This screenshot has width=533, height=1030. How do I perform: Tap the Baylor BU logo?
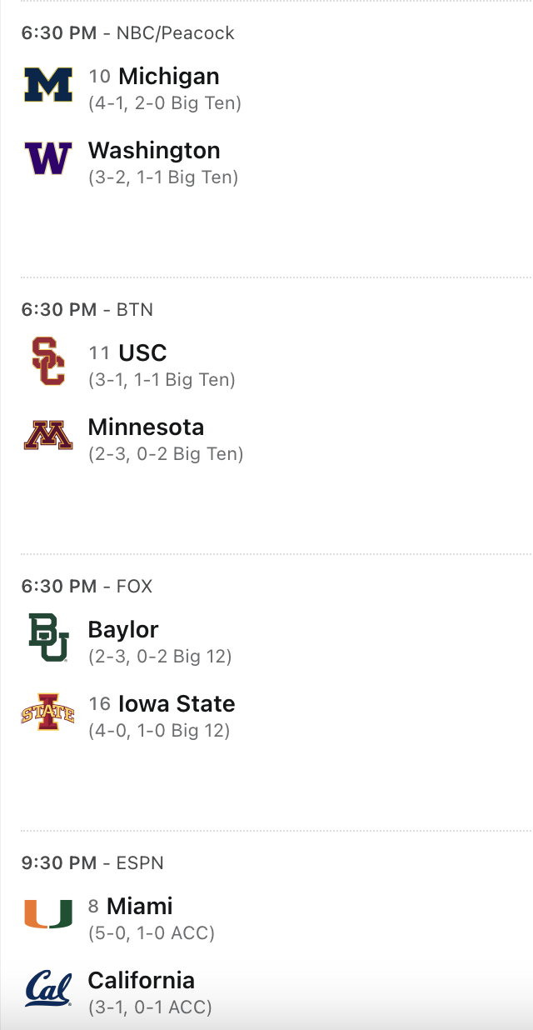(48, 637)
